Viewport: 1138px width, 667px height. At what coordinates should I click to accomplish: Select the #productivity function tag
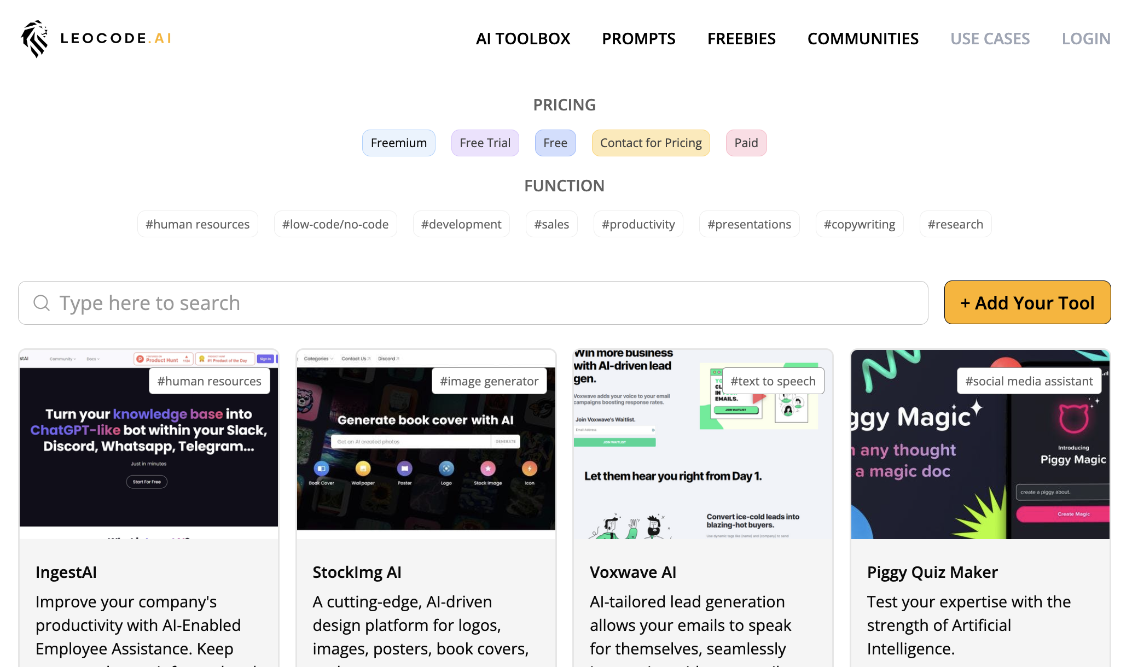638,224
